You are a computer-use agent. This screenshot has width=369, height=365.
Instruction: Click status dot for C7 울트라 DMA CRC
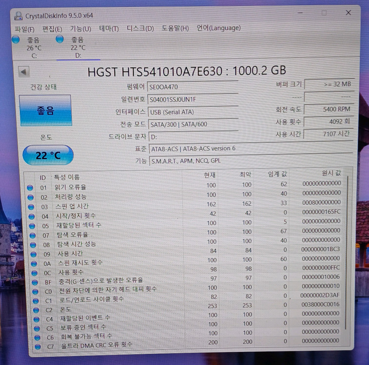[x=38, y=347]
